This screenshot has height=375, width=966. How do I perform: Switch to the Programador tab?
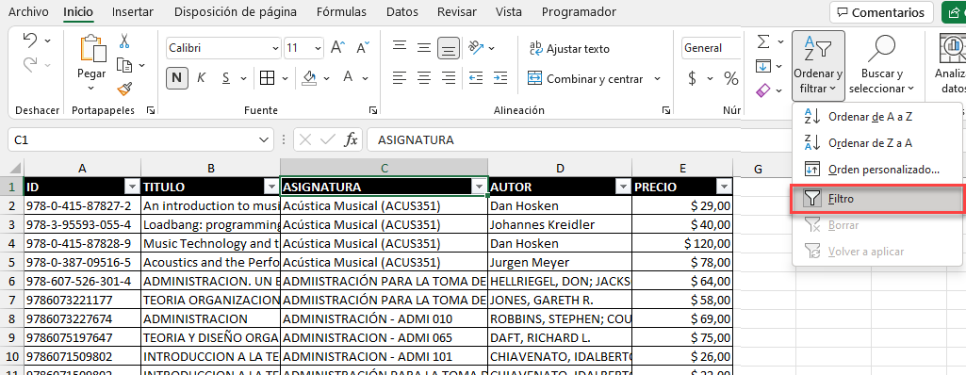pos(579,11)
